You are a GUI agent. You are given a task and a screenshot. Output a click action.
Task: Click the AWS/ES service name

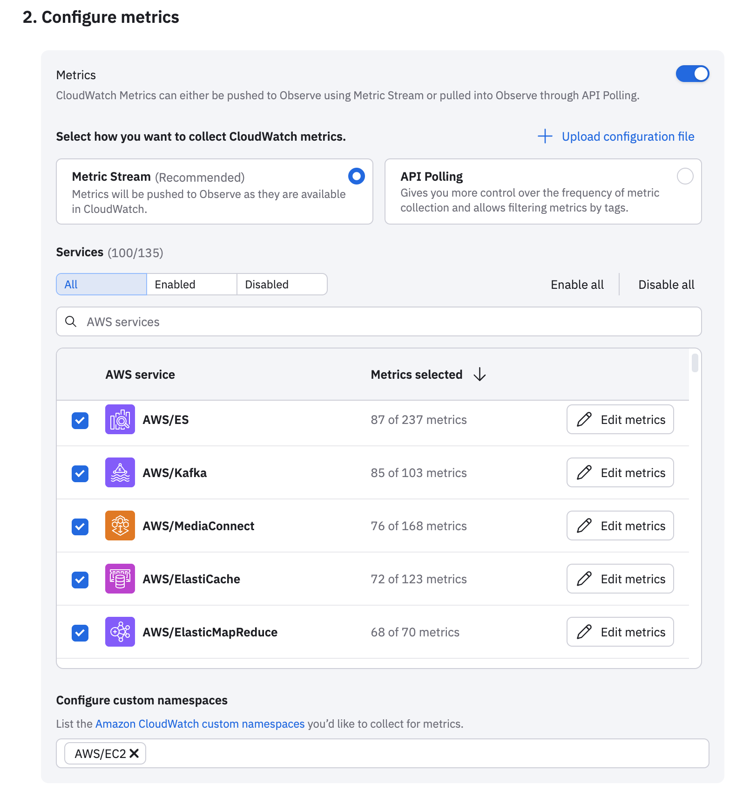pos(166,420)
